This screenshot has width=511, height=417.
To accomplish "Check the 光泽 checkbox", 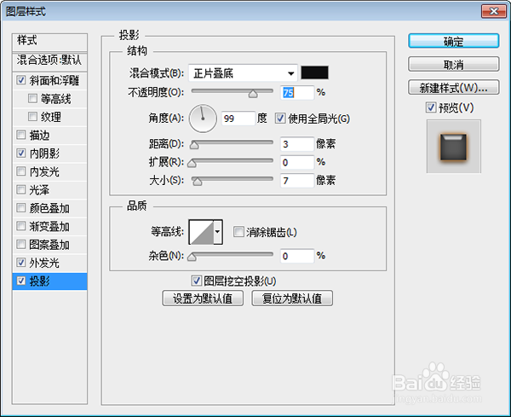I will coord(21,189).
